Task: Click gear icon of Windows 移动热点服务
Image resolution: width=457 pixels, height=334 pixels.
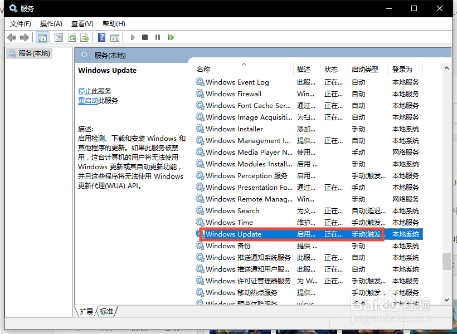Action: tap(200, 292)
